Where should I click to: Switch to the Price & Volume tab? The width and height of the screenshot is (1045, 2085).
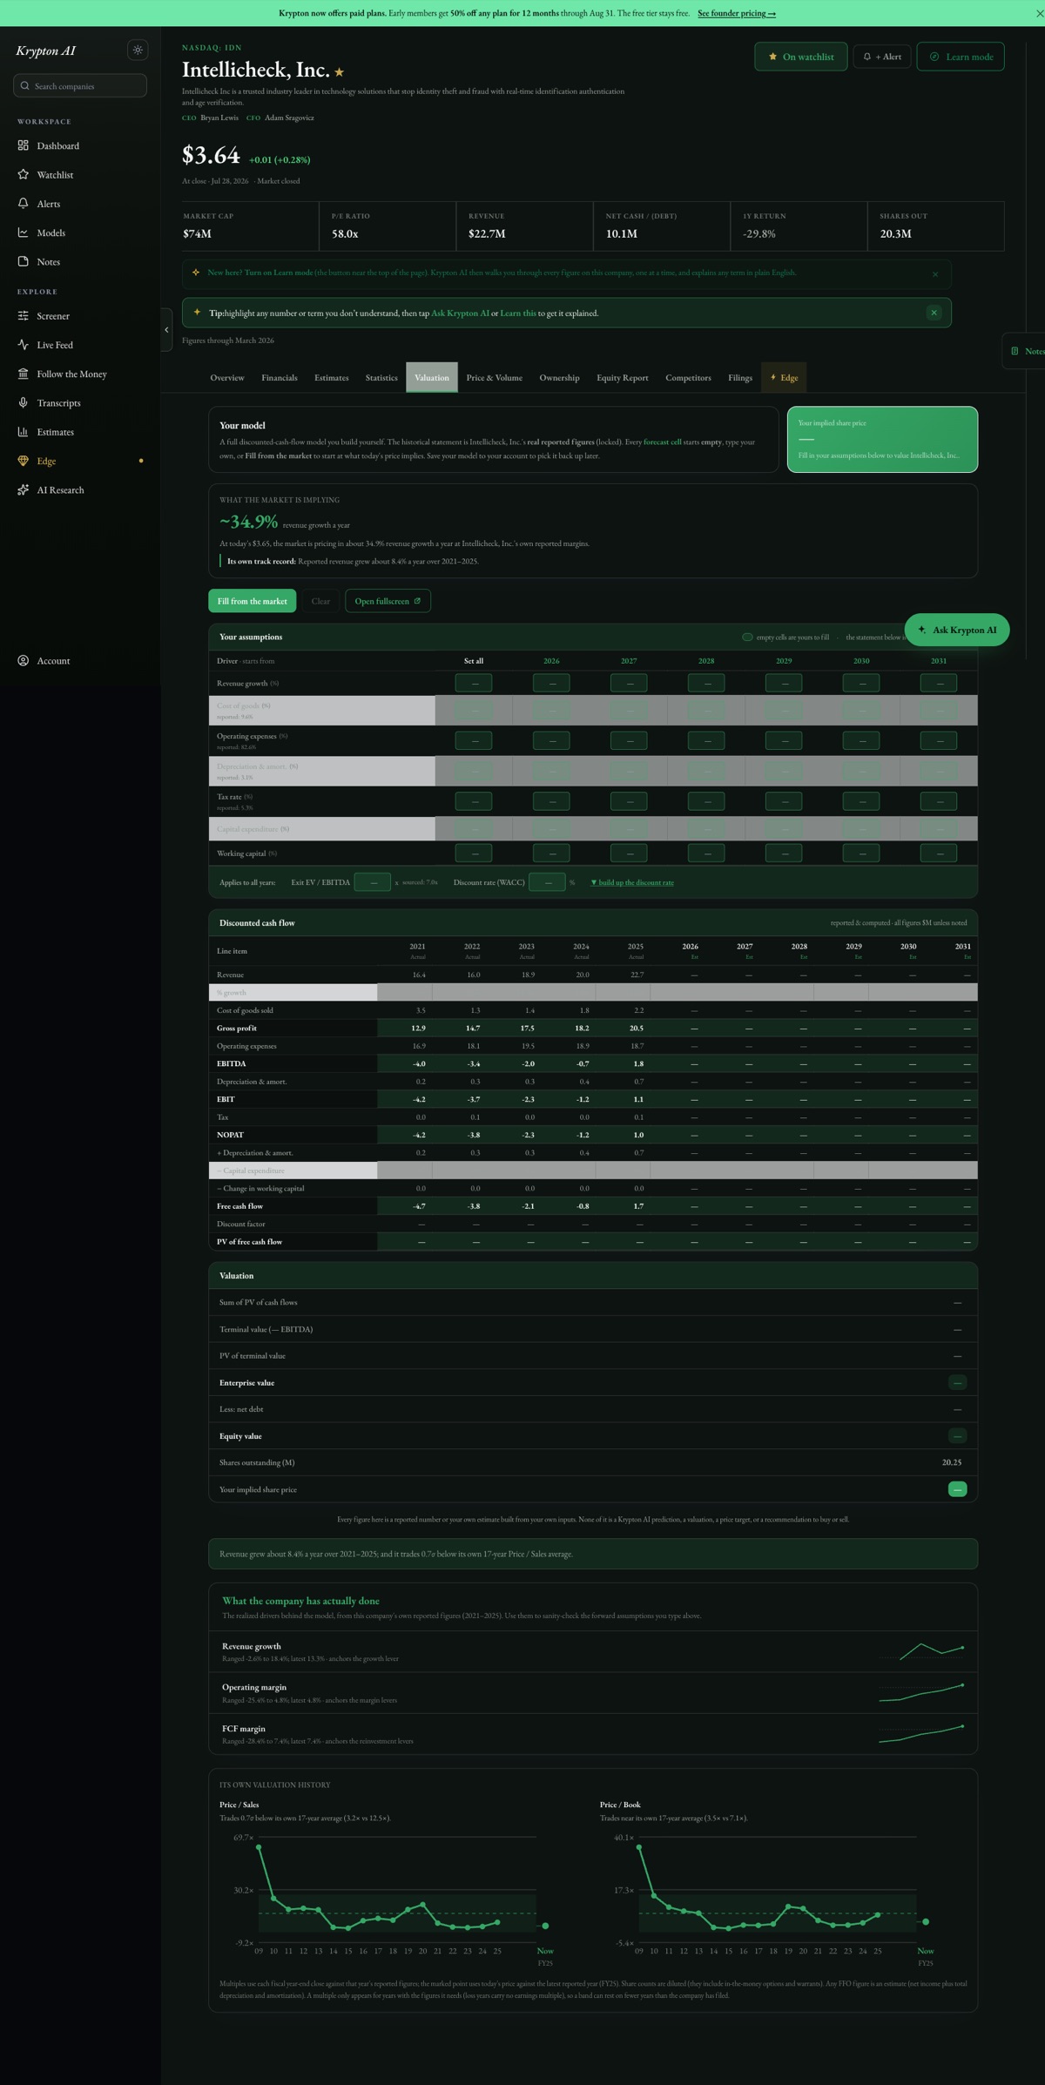point(495,377)
